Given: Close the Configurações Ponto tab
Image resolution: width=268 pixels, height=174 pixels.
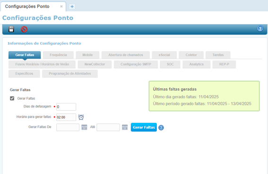Looking at the screenshot, I should click(61, 7).
